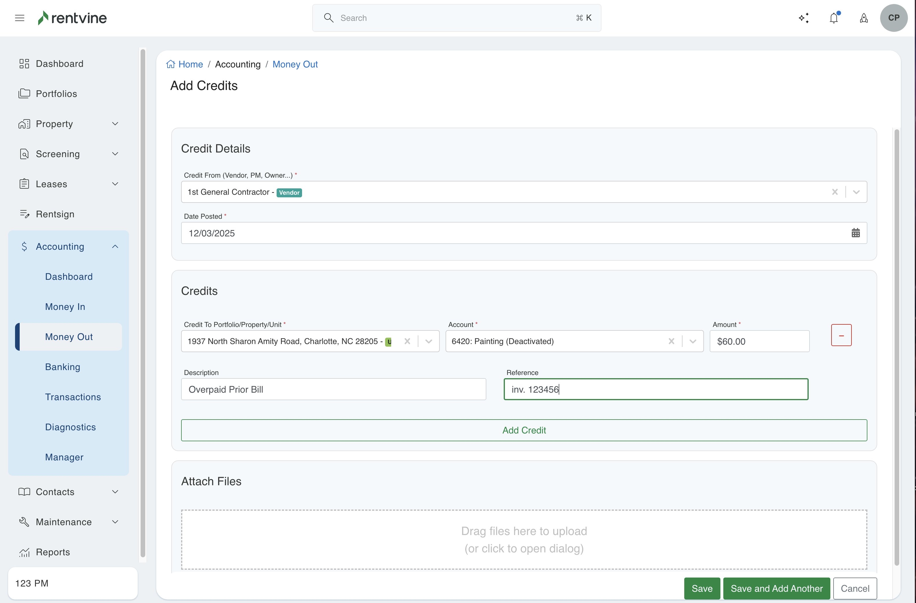
Task: Click the Home breadcrumb icon
Action: point(170,64)
